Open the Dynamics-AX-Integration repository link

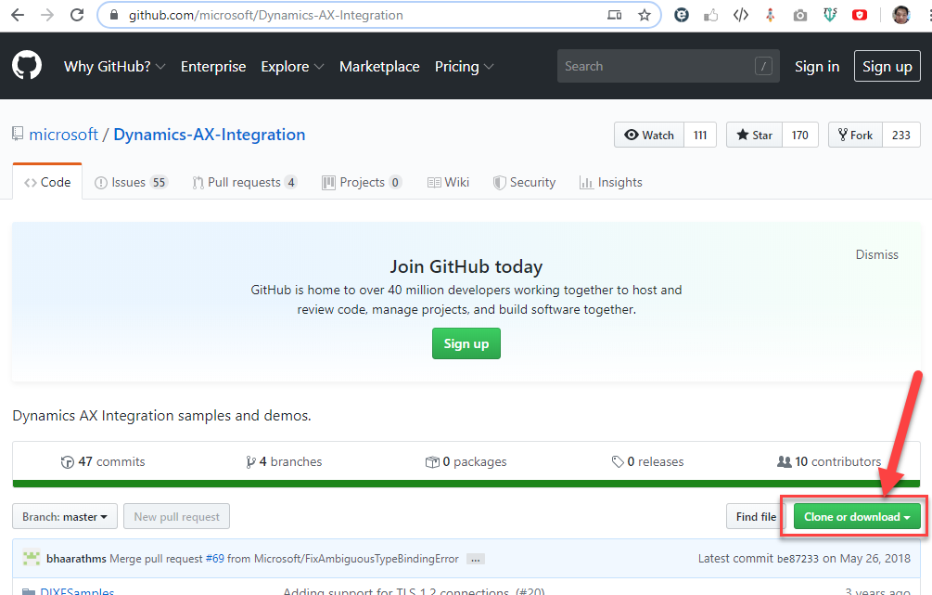click(x=210, y=135)
